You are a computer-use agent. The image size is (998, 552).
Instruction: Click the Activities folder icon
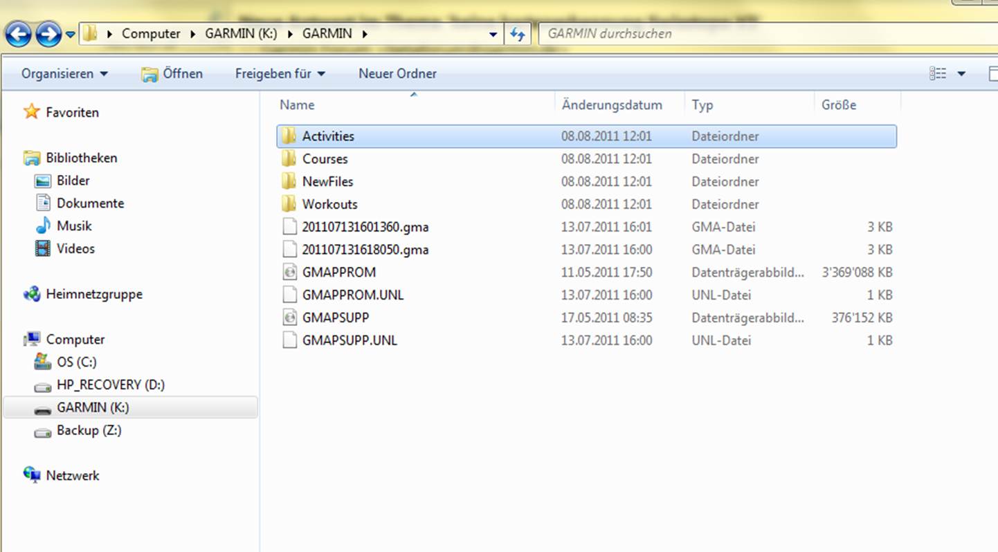click(x=289, y=136)
